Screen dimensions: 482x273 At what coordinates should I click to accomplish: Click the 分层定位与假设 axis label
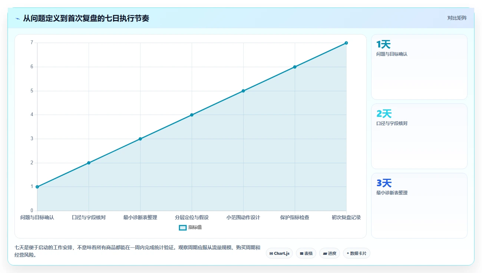coord(192,217)
